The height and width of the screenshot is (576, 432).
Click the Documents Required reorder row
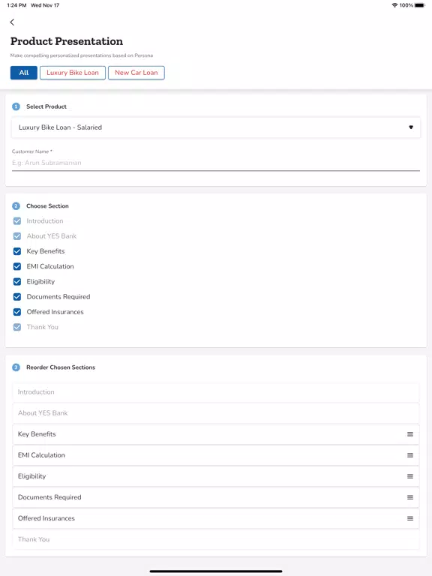pos(216,497)
